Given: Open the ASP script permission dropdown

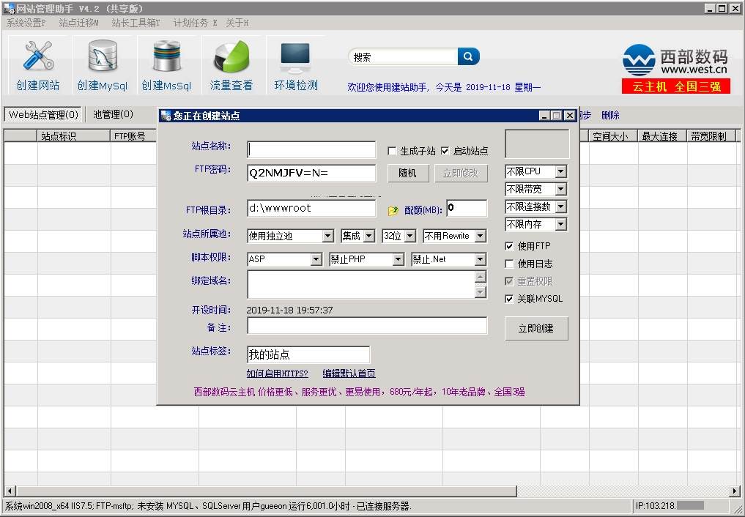Looking at the screenshot, I should coord(316,259).
